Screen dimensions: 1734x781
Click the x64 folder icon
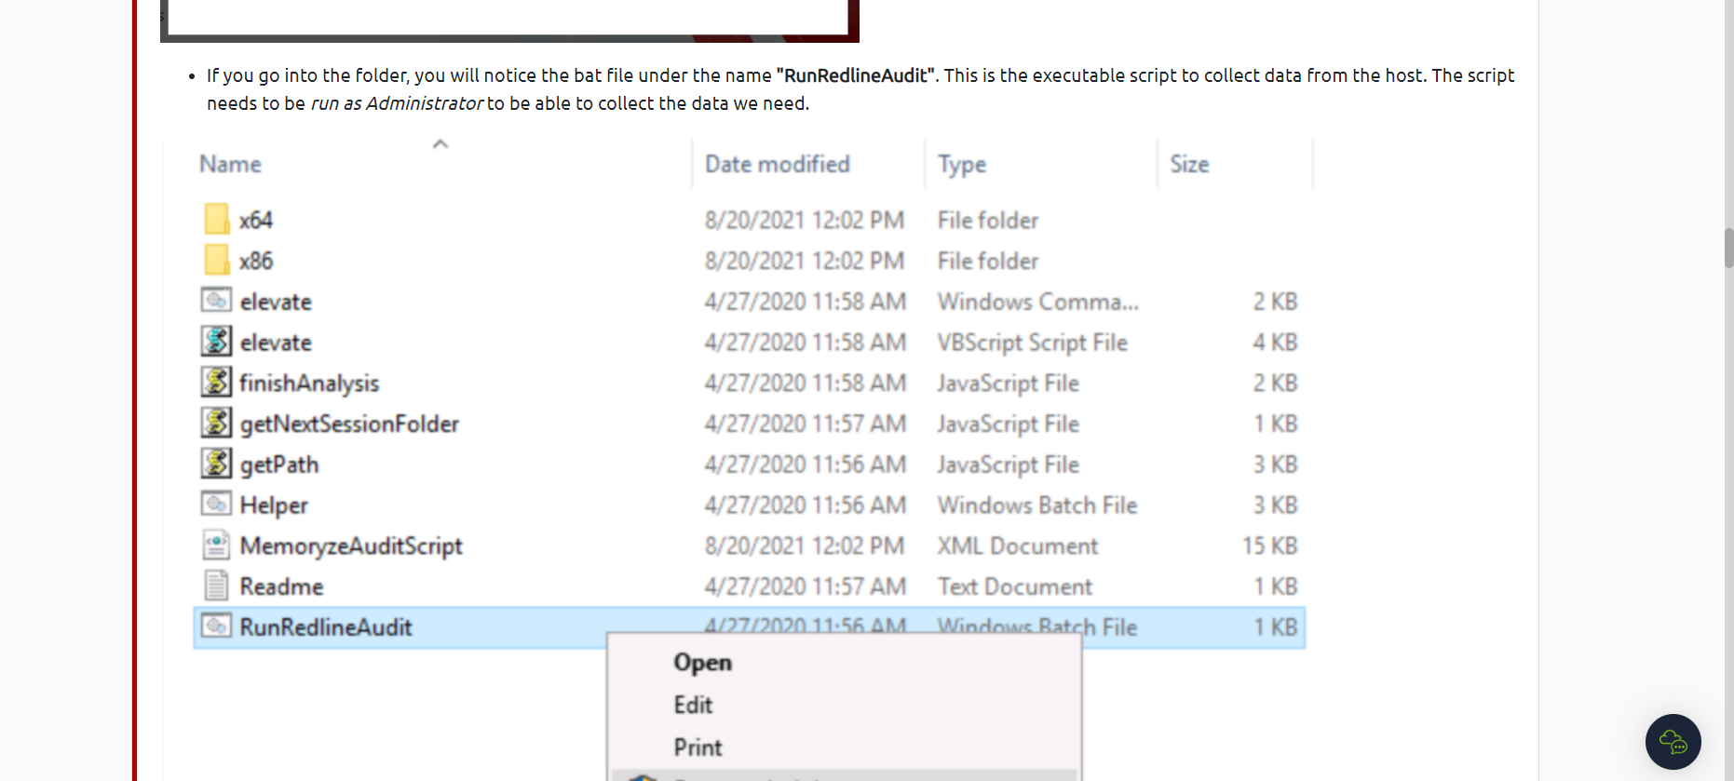pos(216,220)
